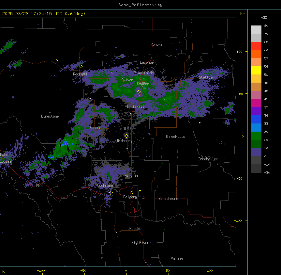The height and width of the screenshot is (275, 281).
Task: Click the Lacombe city label
Action: pyautogui.click(x=147, y=62)
